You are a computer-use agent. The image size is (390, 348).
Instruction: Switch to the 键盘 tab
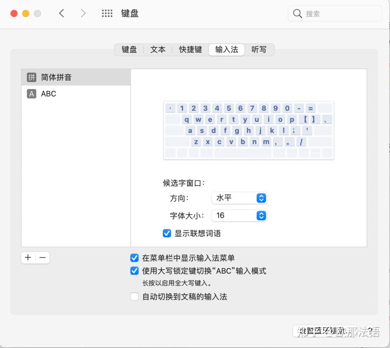[x=129, y=50]
